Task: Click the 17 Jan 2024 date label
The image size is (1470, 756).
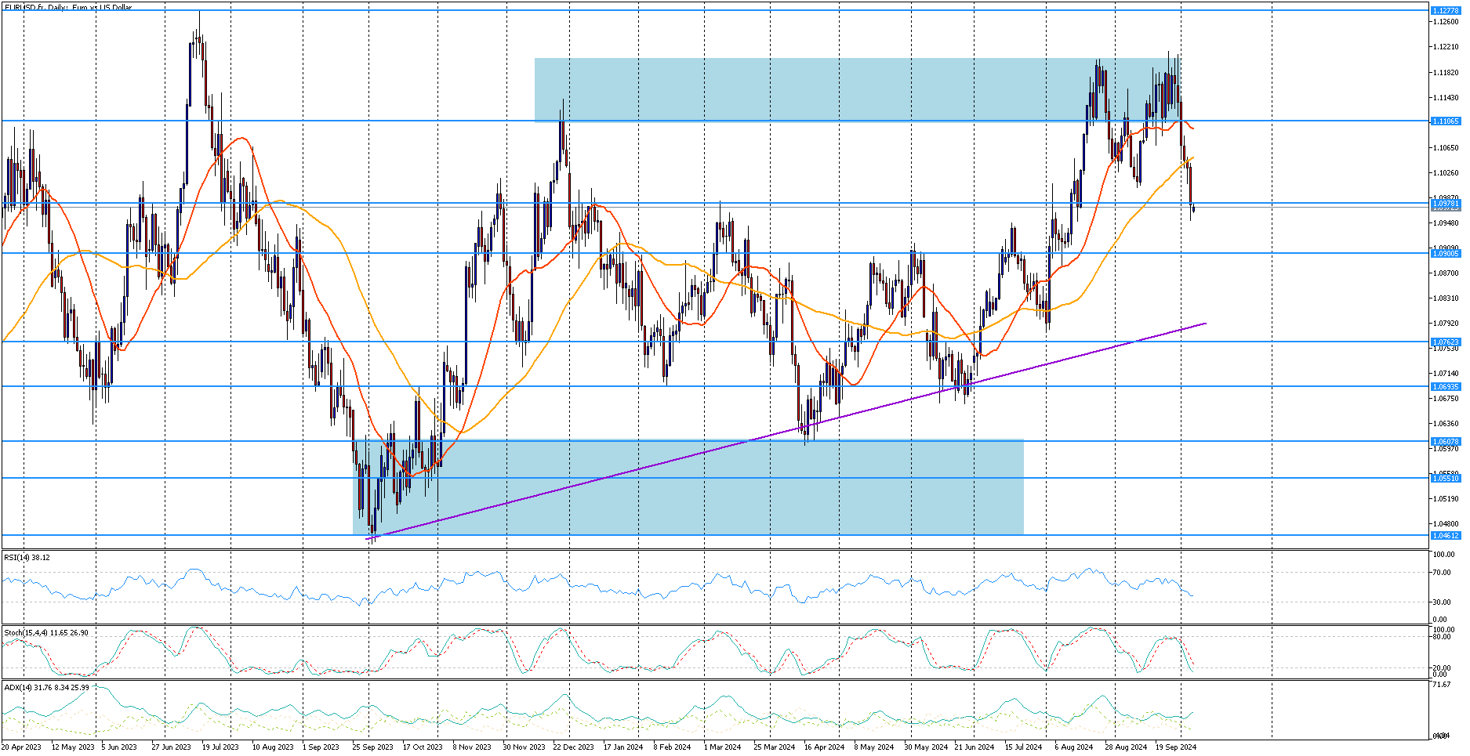Action: click(x=623, y=747)
